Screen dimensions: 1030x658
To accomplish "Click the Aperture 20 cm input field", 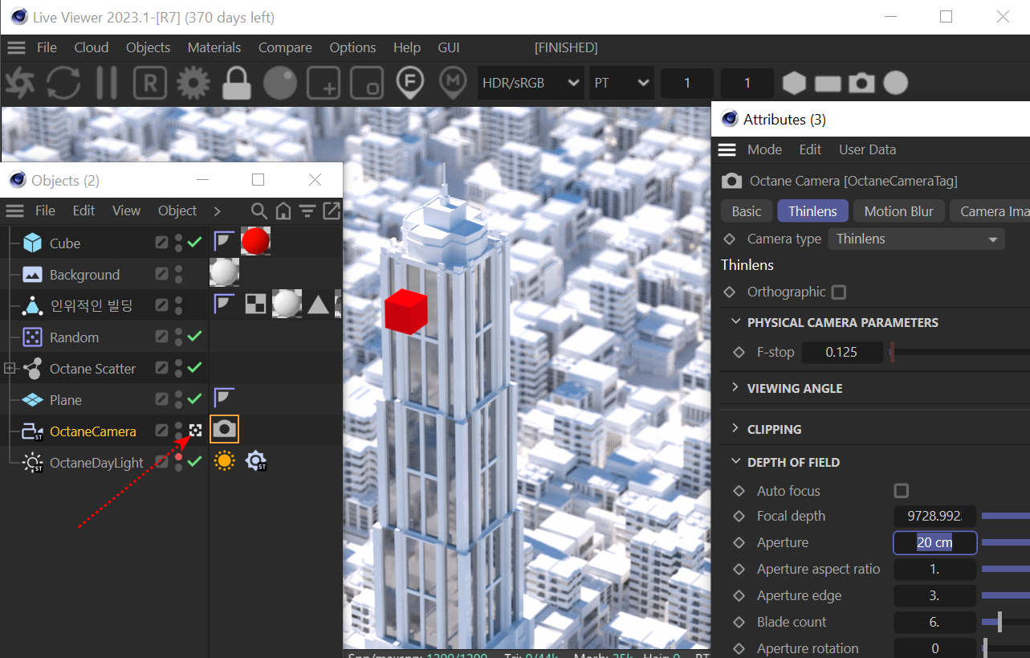I will pos(934,542).
